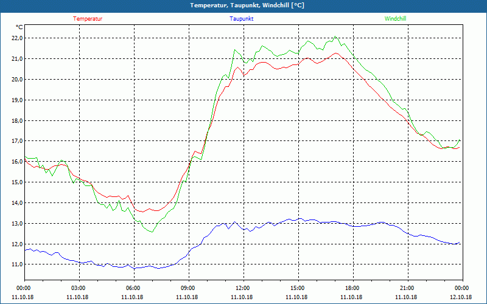Click the 12,0 y-axis value
Viewport: 487px width, 304px height.
[18, 244]
